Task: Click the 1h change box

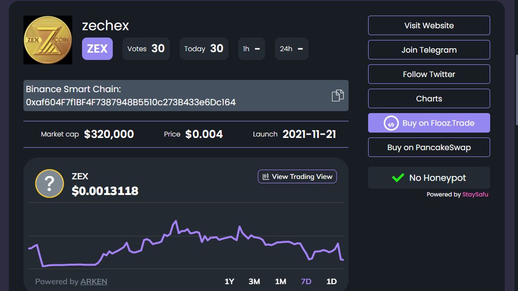Action: click(251, 49)
